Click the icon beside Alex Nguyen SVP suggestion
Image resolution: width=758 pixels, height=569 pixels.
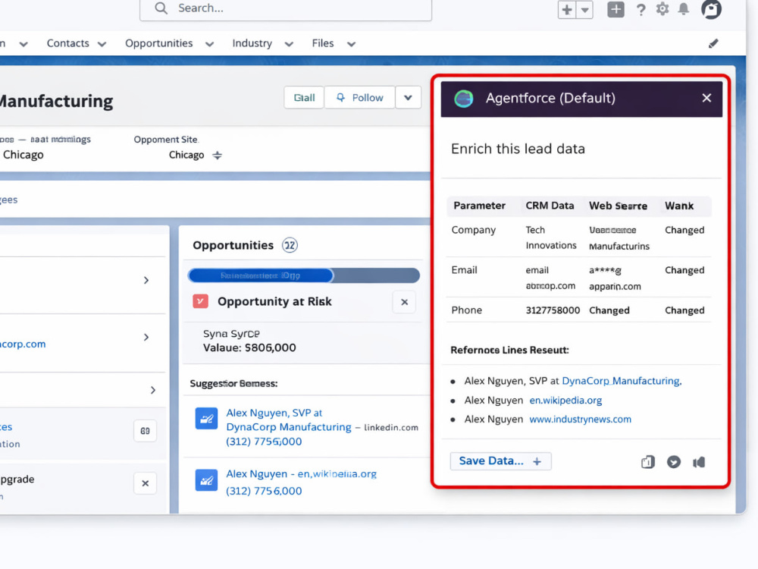click(206, 419)
